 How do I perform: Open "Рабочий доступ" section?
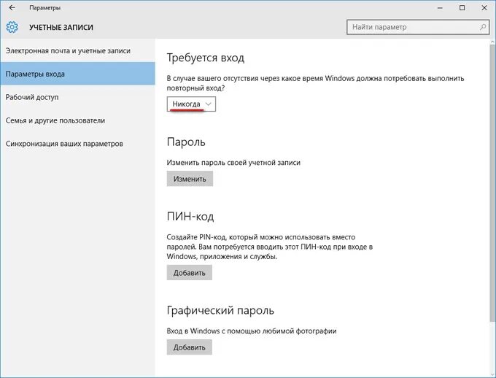click(77, 97)
